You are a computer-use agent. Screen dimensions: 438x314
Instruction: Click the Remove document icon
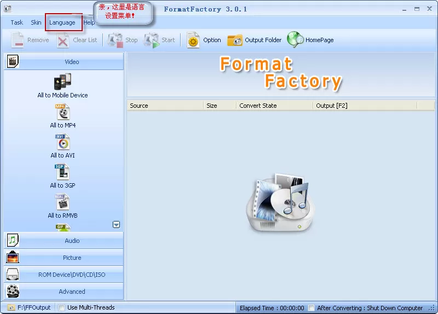click(x=18, y=40)
